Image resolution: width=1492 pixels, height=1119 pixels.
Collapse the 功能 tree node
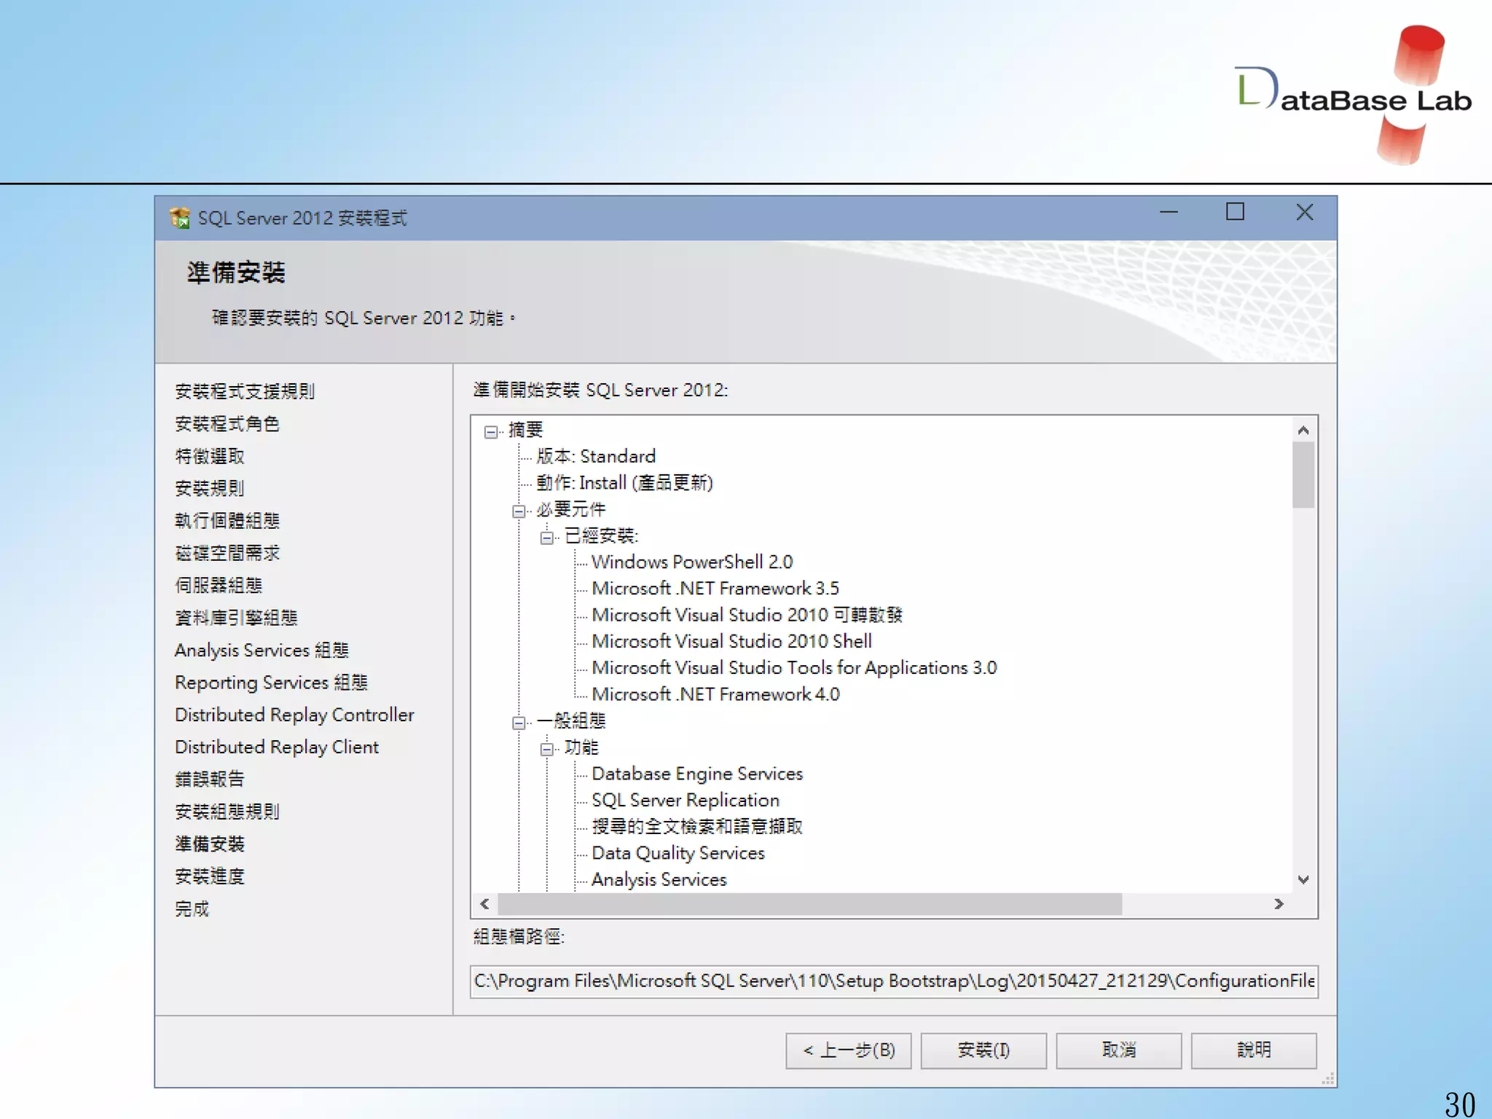[x=546, y=749]
